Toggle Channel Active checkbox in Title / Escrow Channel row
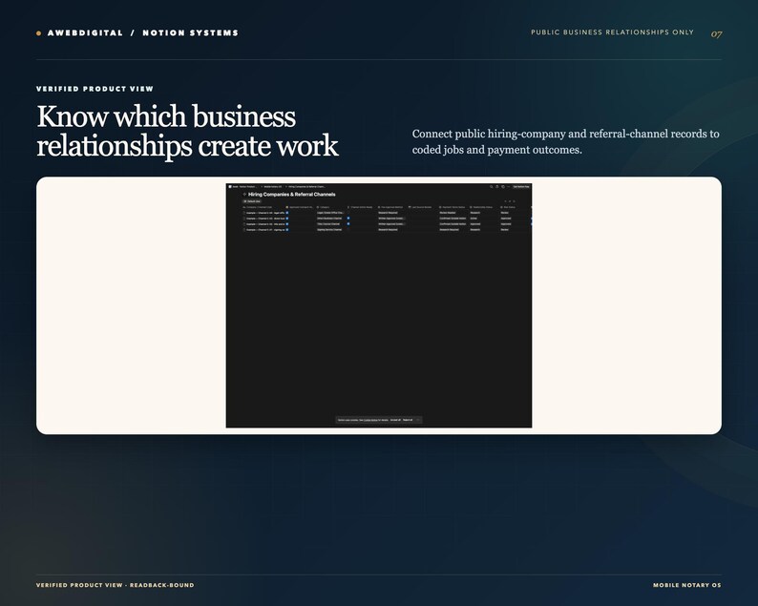The height and width of the screenshot is (606, 758). pyautogui.click(x=348, y=224)
